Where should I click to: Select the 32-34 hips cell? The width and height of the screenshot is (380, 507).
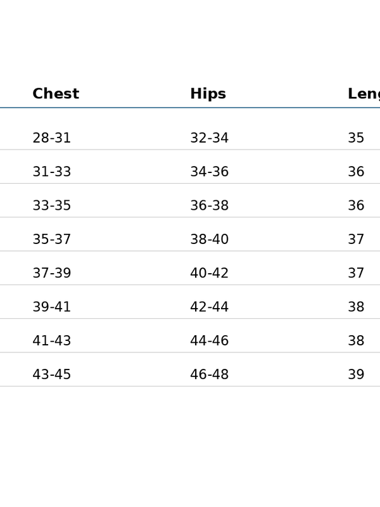point(209,138)
